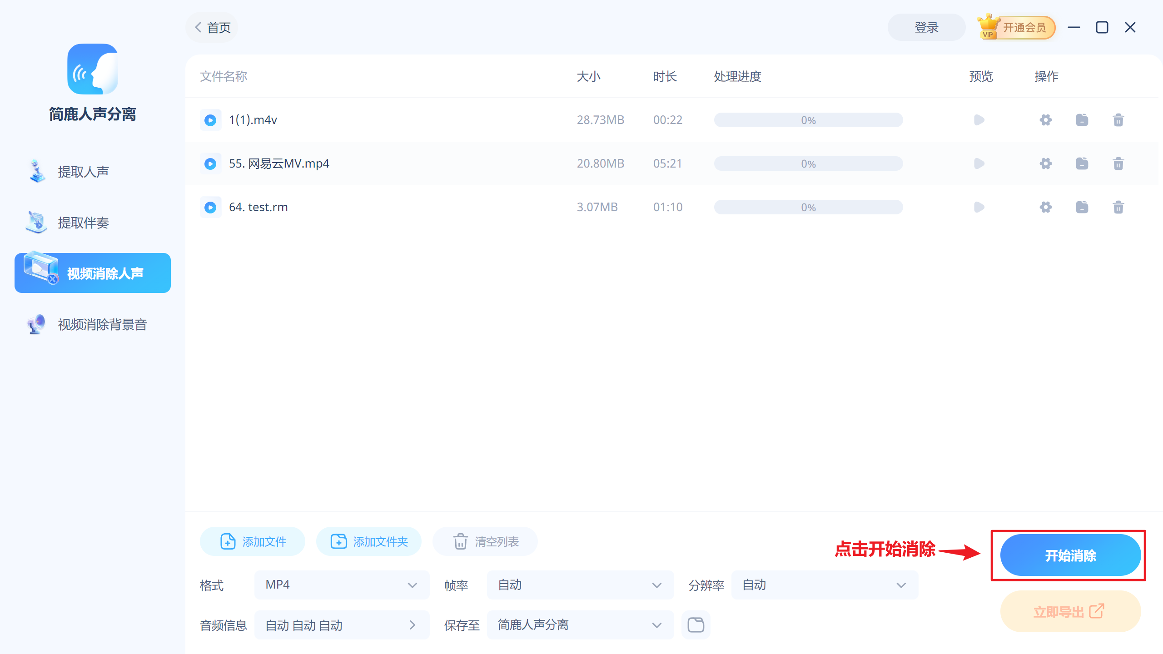Click the progress bar of 55. 网易云MV.mp4
Screen dimensions: 1163x654
(808, 163)
